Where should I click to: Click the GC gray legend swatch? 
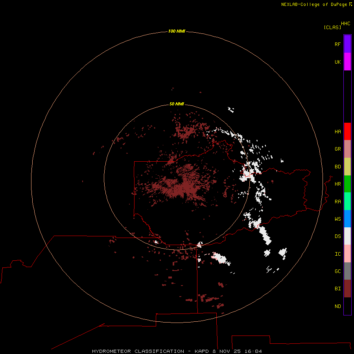click(x=347, y=271)
